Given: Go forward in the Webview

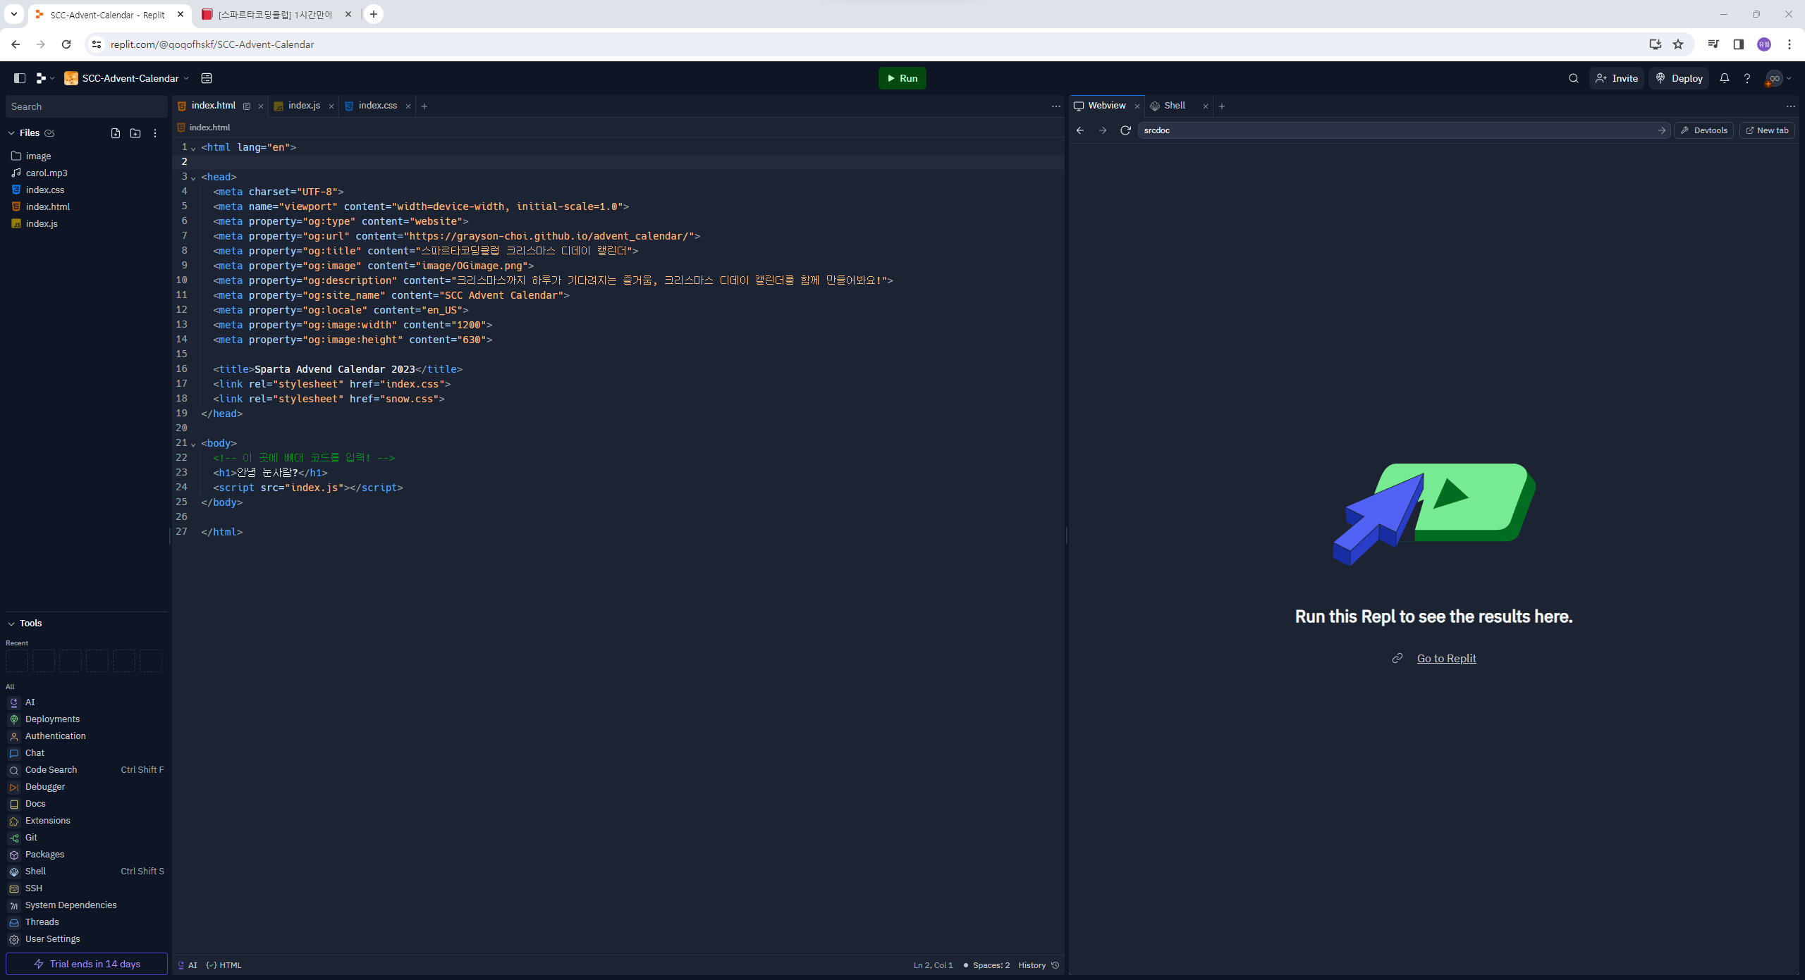Looking at the screenshot, I should pos(1103,130).
